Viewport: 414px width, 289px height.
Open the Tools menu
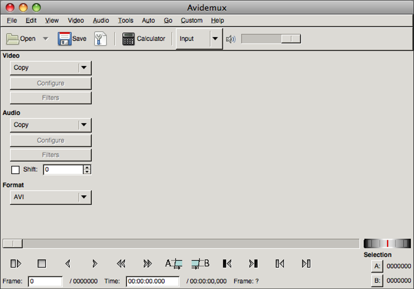tap(125, 21)
